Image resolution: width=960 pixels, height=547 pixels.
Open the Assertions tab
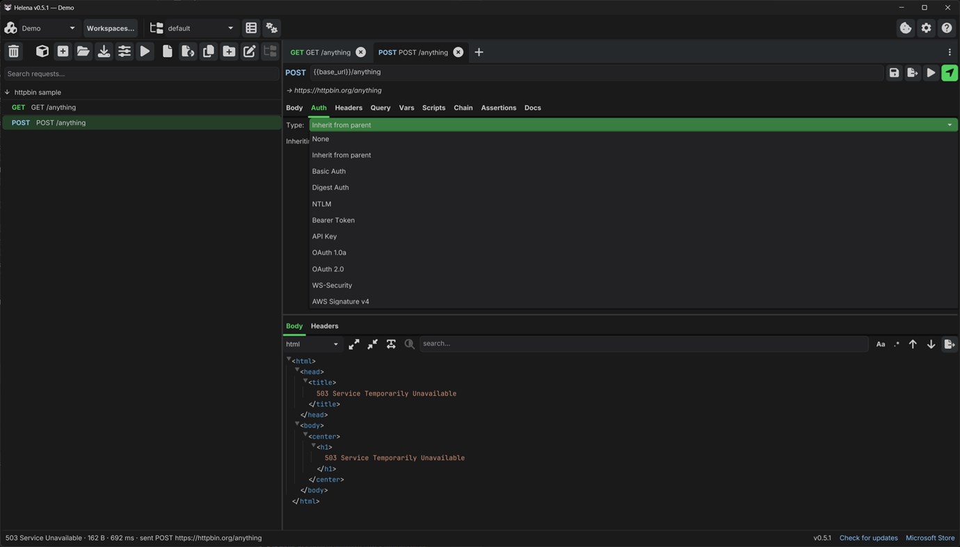pyautogui.click(x=499, y=108)
